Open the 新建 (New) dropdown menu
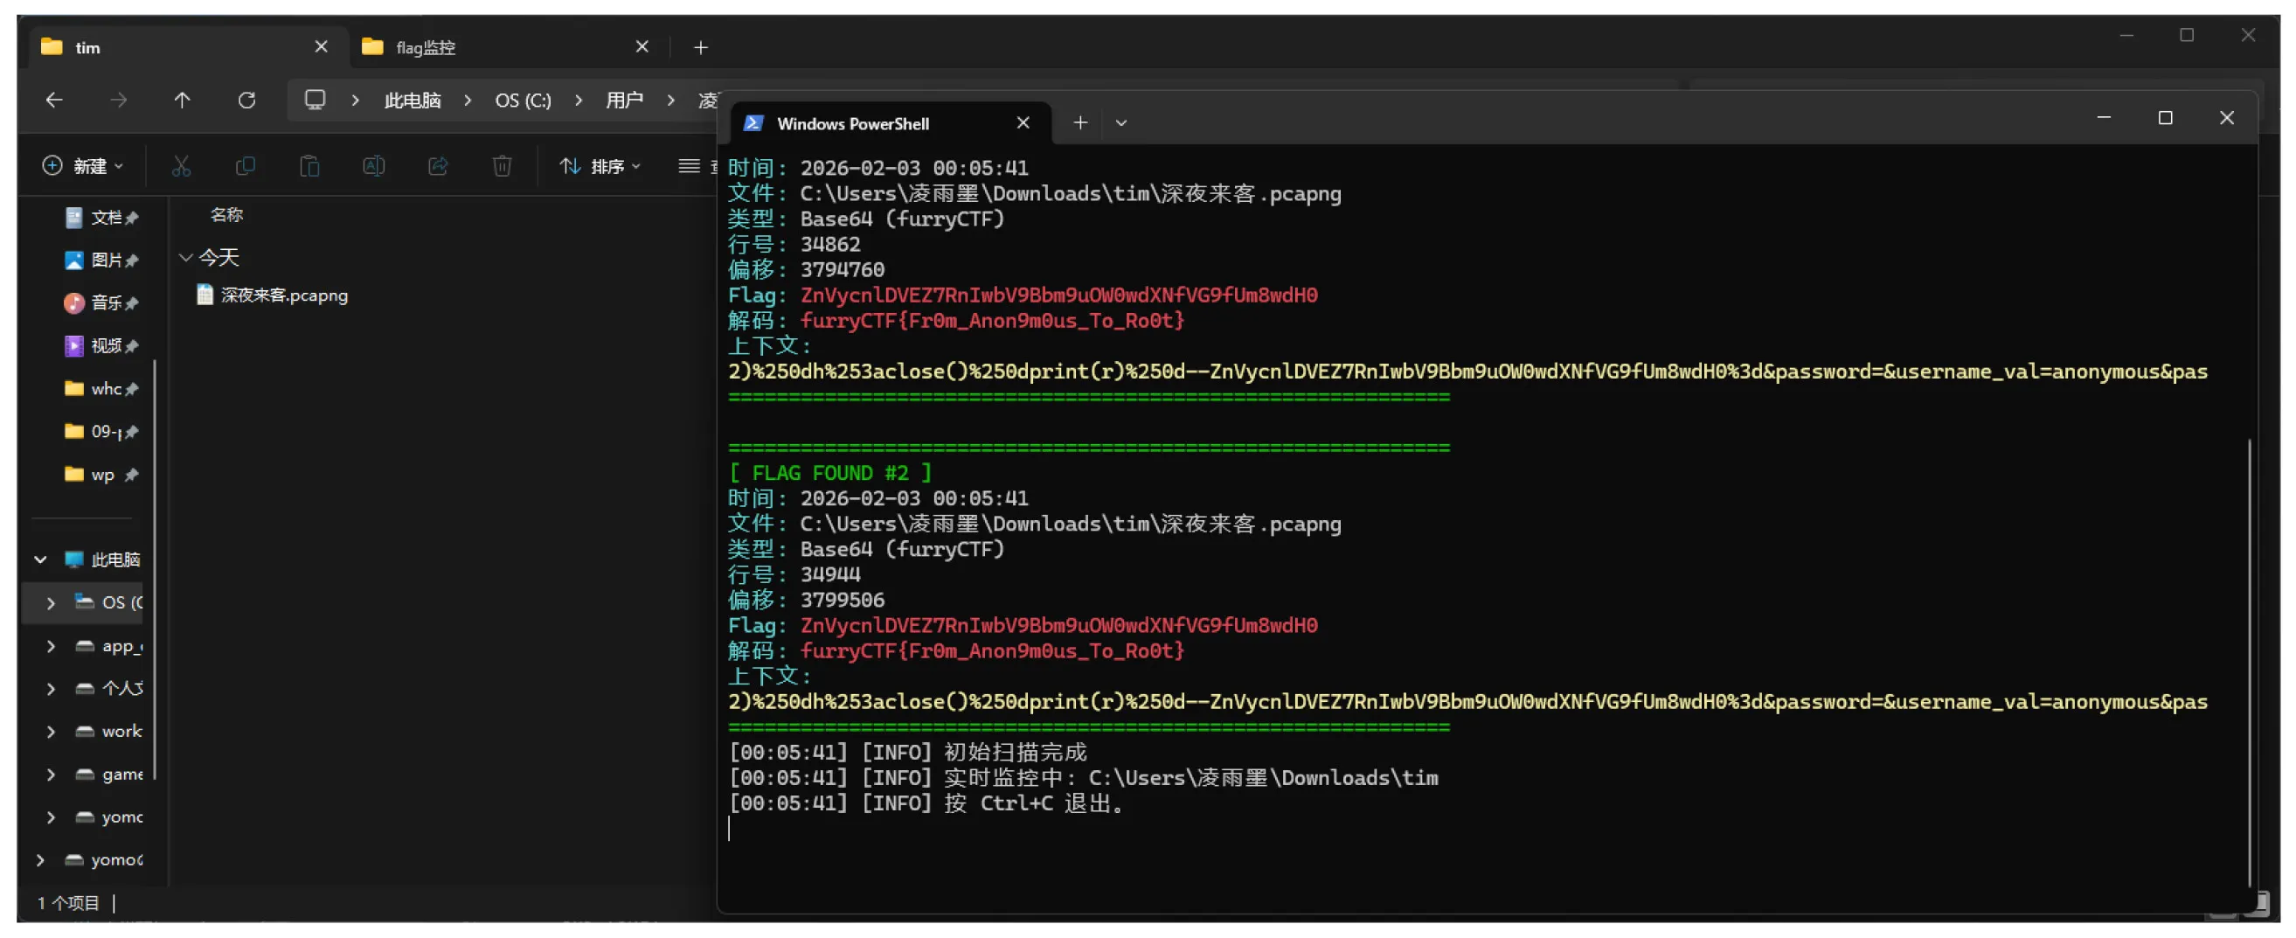The image size is (2296, 938). [83, 166]
